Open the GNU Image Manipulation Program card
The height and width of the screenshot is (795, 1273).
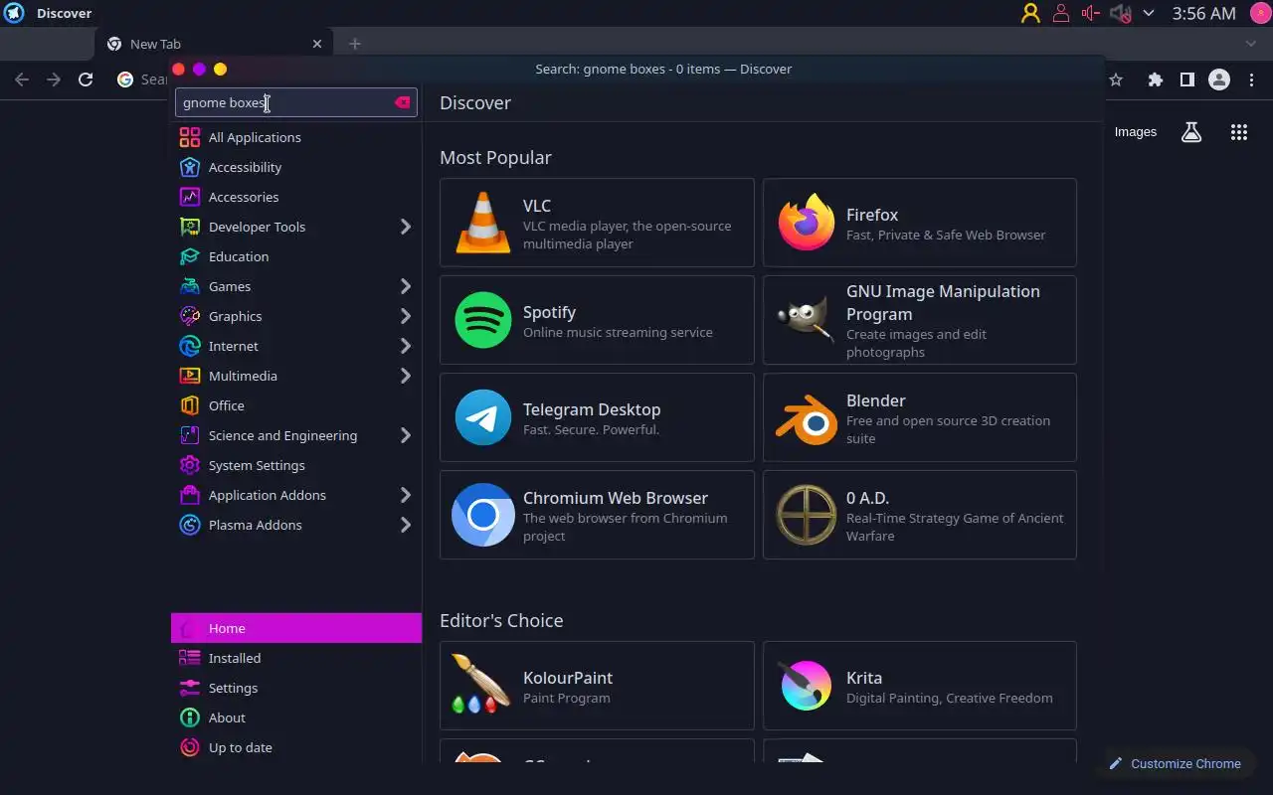pos(920,320)
